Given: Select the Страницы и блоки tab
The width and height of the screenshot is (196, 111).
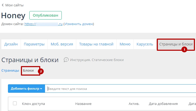Looking at the screenshot, I should 176,44.
